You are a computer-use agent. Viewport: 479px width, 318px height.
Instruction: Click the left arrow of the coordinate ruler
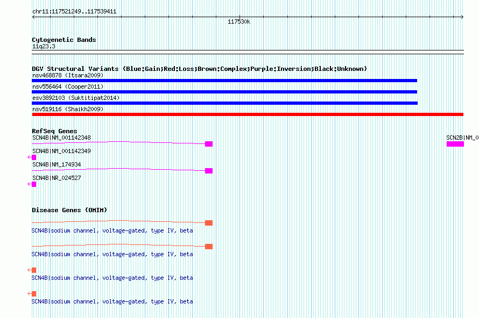click(33, 17)
